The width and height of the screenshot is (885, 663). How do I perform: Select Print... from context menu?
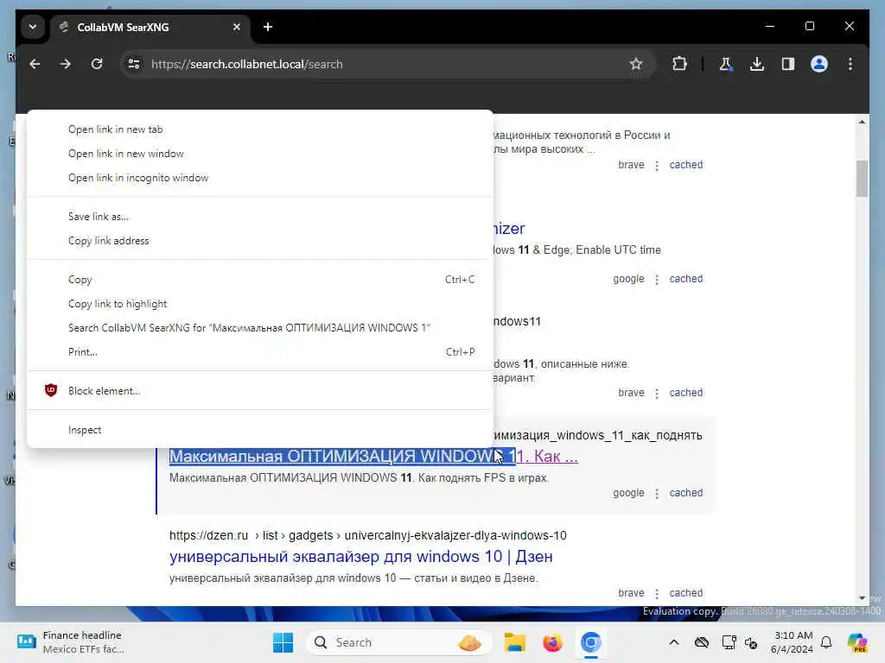click(260, 352)
